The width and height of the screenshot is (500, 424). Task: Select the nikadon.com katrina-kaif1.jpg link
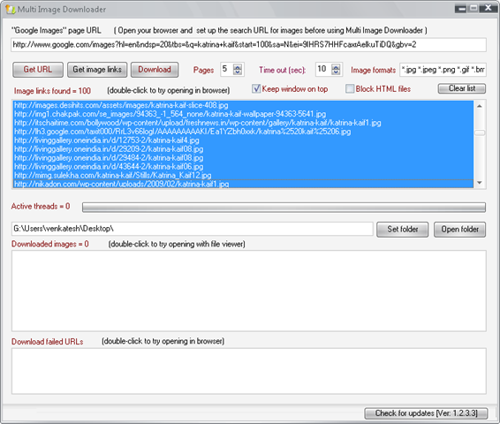click(243, 184)
